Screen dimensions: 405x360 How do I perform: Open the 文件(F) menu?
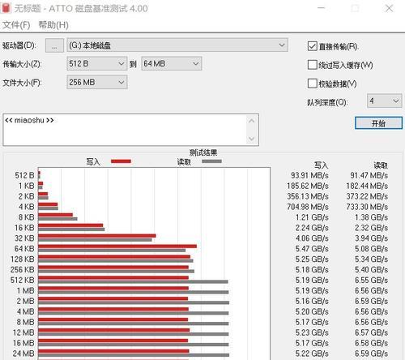pyautogui.click(x=16, y=25)
